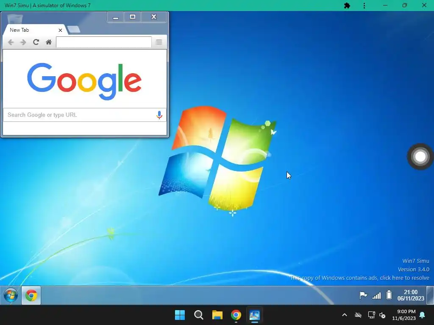434x325 pixels.
Task: Restore down the Win7 Simu host window
Action: pyautogui.click(x=405, y=6)
